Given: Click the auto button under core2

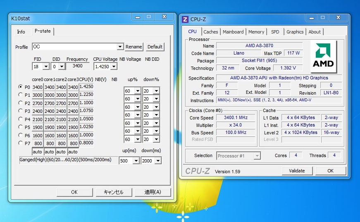Looking at the screenshot, I should coord(61,152).
